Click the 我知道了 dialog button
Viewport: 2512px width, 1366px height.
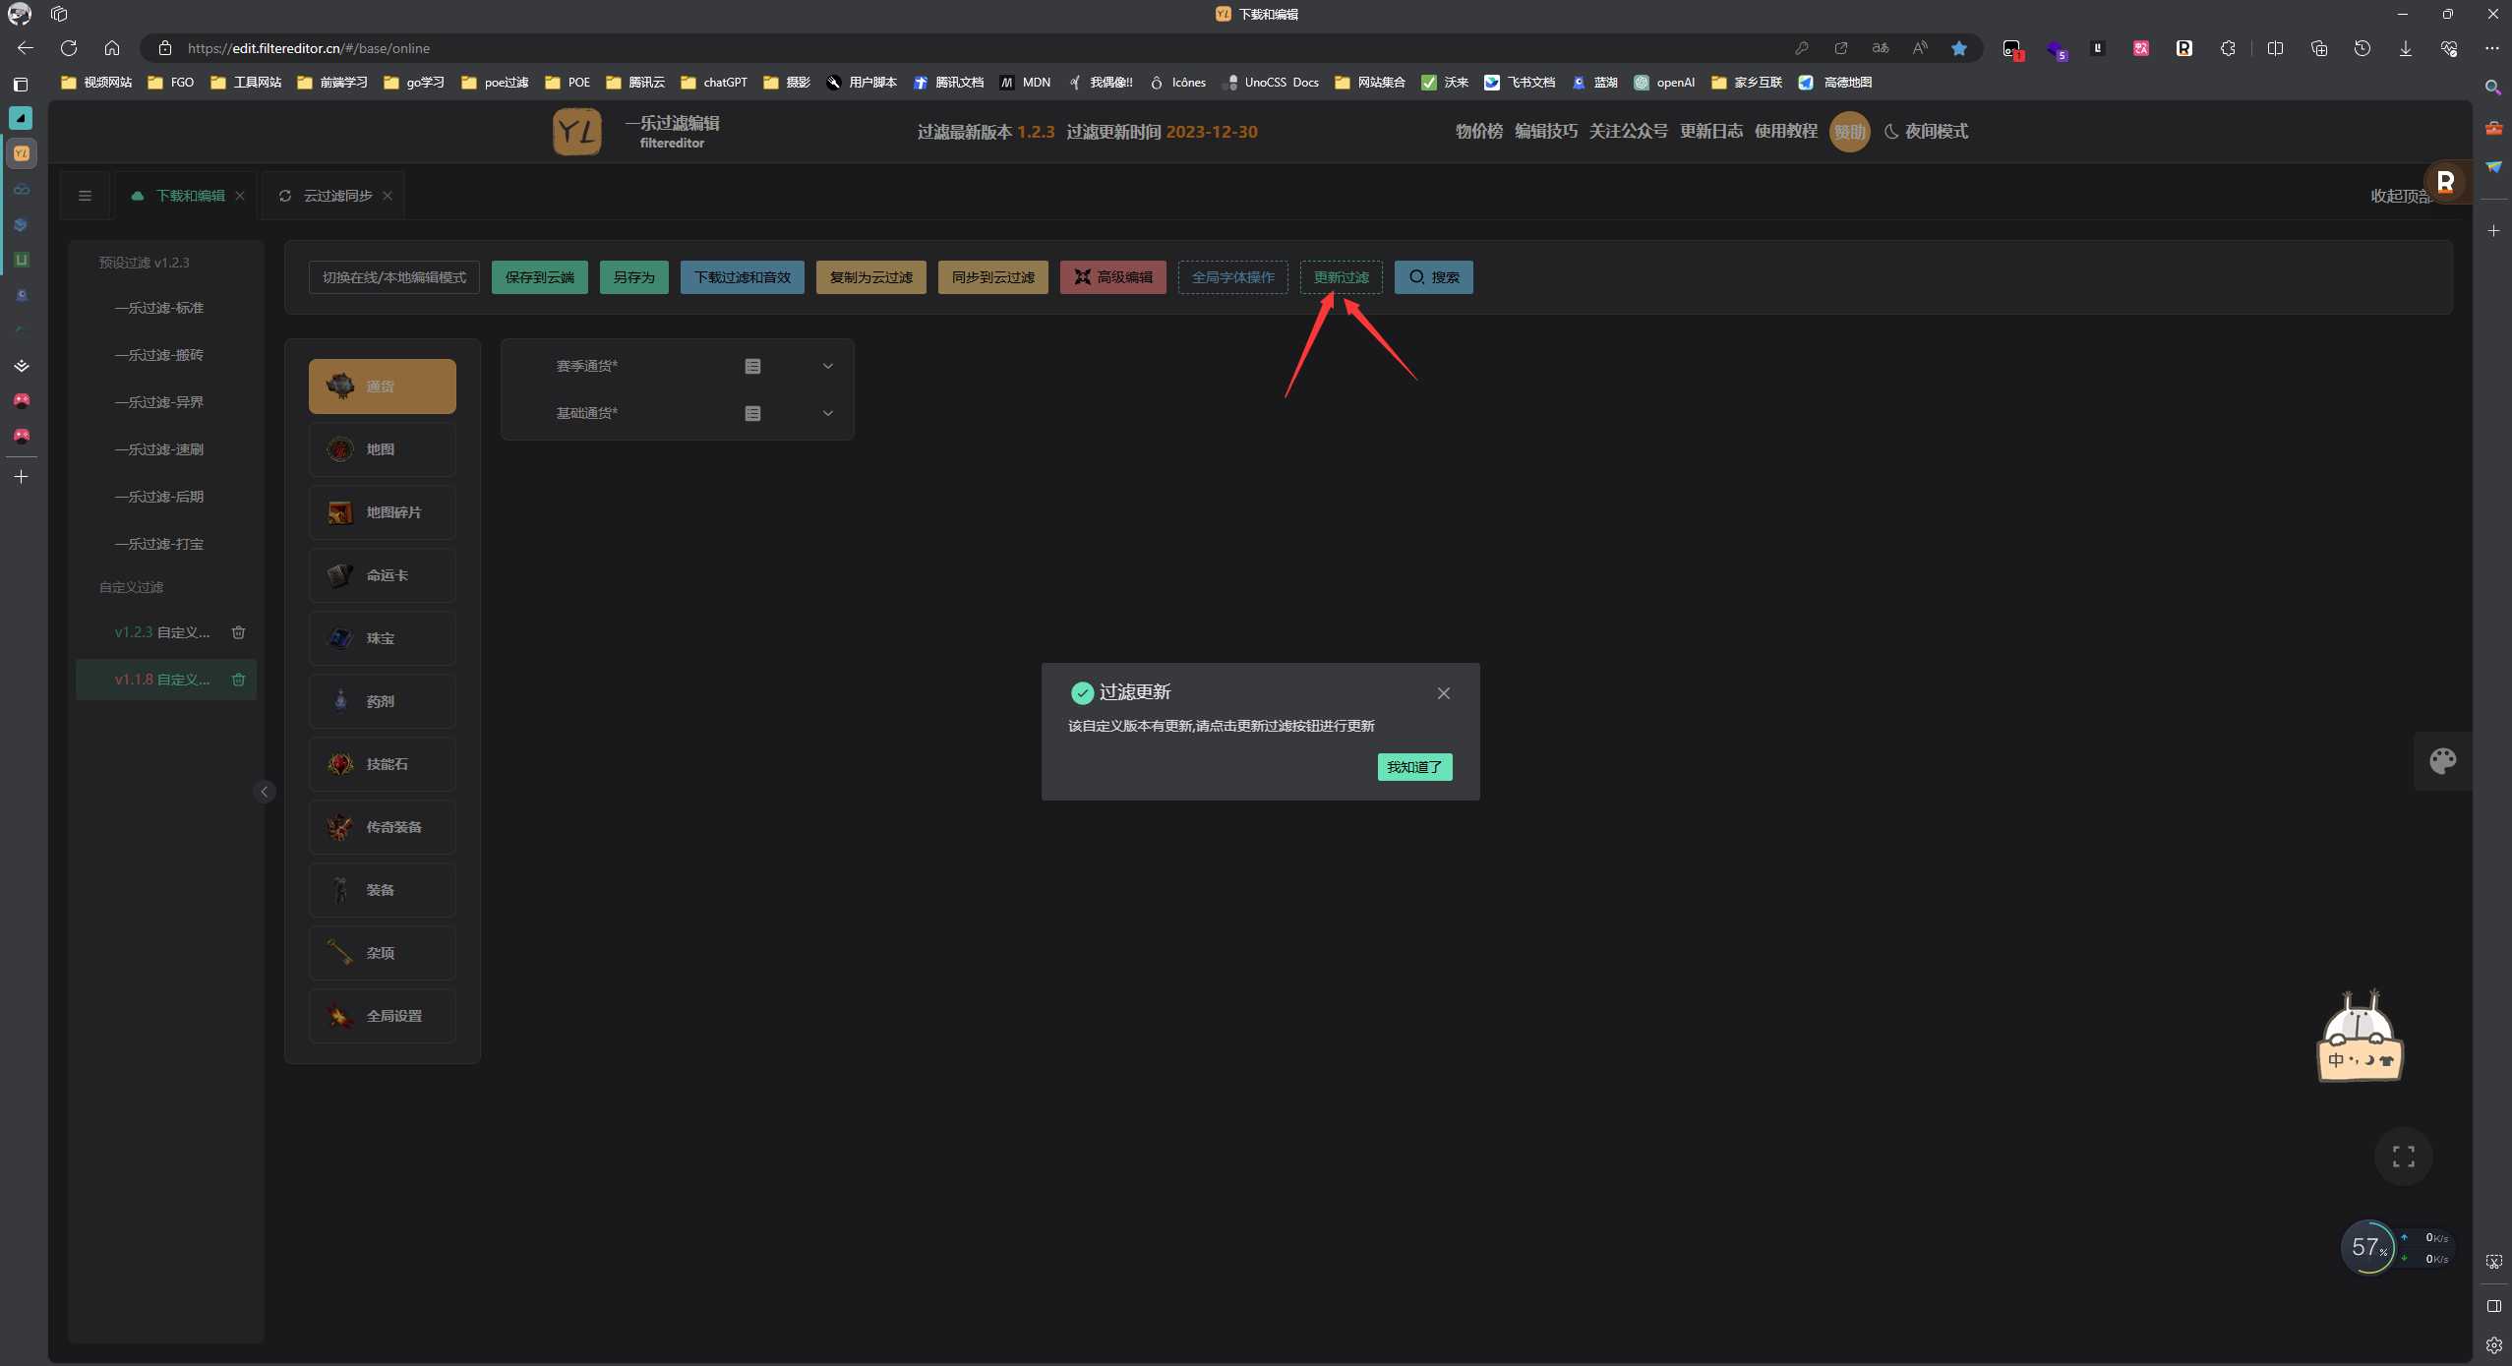[x=1414, y=766]
